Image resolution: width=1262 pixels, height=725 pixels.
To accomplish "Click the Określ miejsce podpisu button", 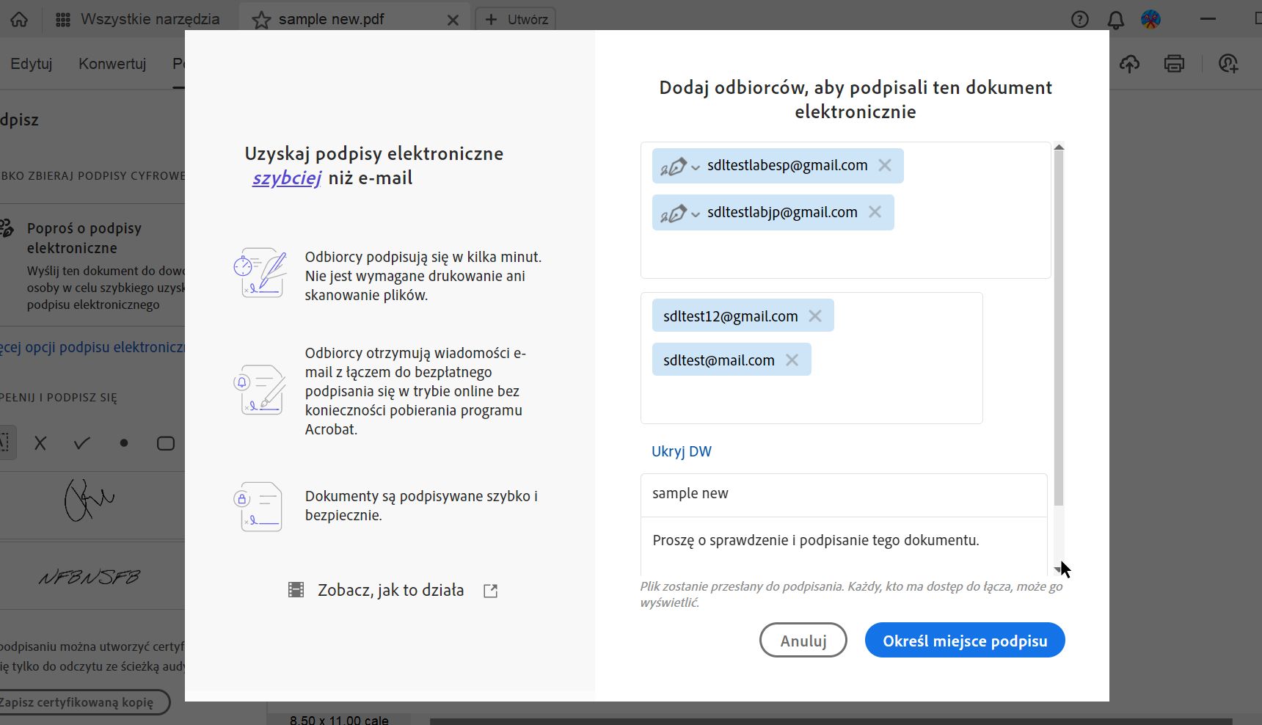I will pyautogui.click(x=965, y=640).
